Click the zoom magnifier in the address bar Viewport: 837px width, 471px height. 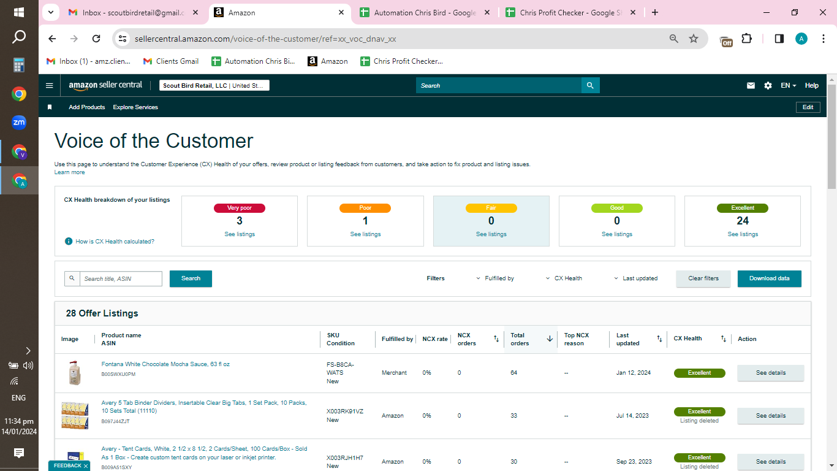click(674, 39)
